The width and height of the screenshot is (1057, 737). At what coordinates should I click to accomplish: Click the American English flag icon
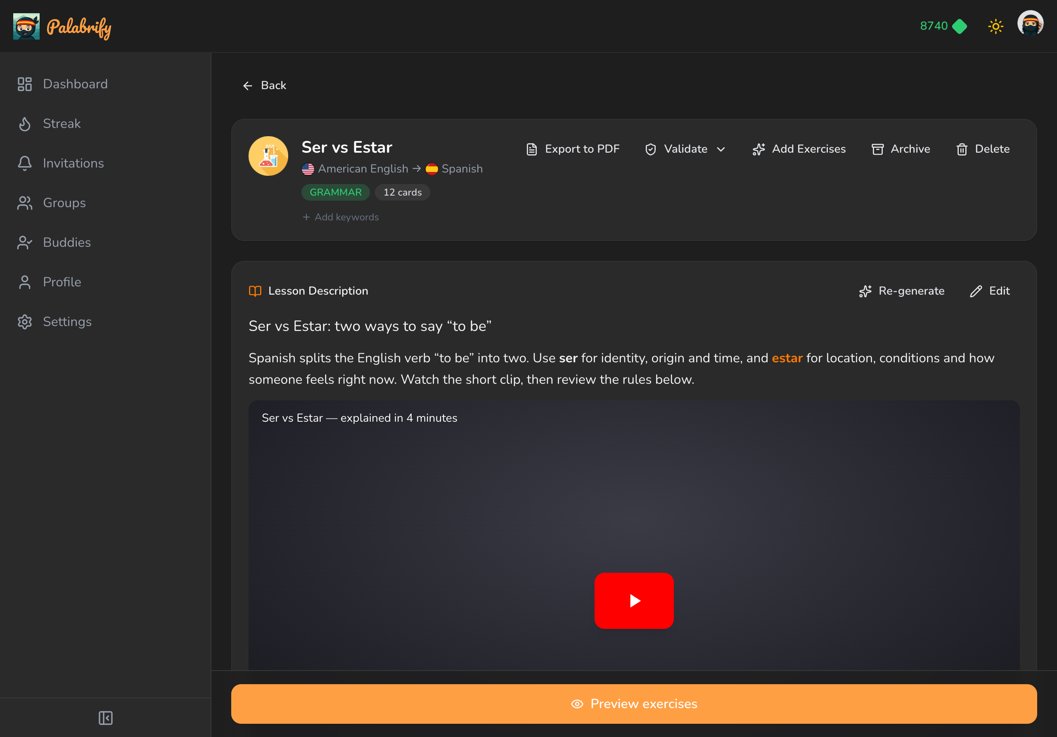308,169
